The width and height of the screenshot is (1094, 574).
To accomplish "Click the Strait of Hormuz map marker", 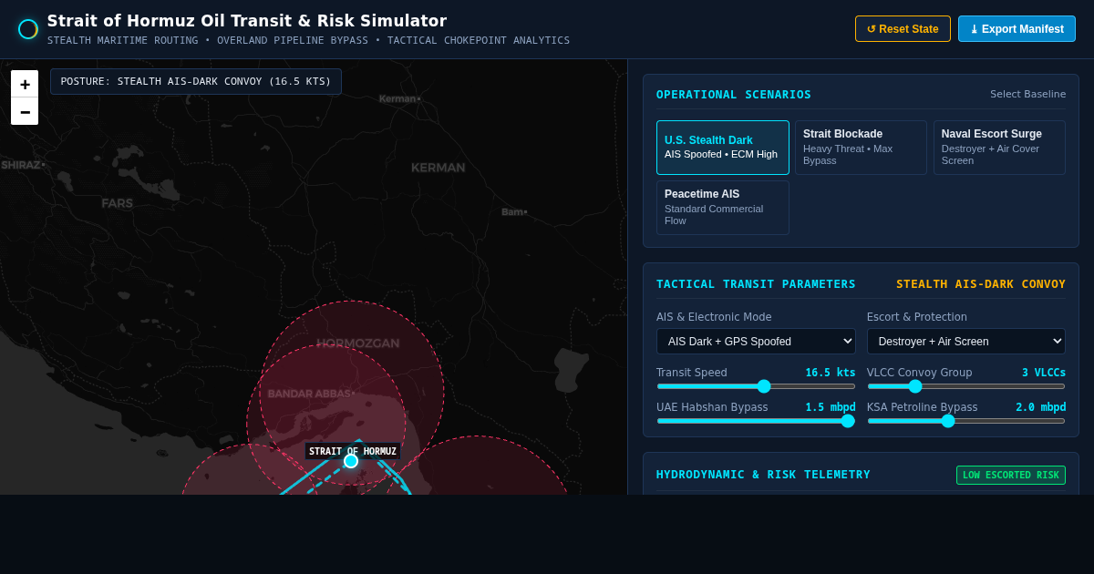I will pos(351,461).
